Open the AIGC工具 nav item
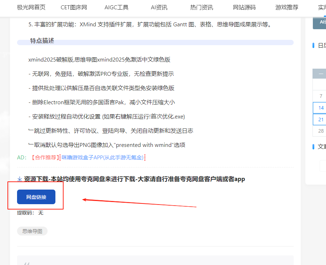 [x=116, y=7]
